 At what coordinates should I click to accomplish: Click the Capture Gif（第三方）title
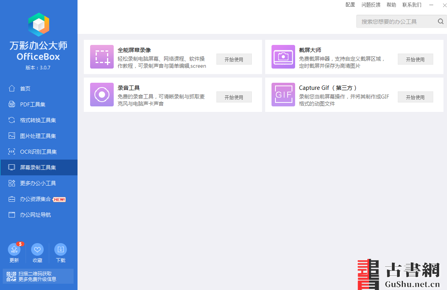[328, 88]
